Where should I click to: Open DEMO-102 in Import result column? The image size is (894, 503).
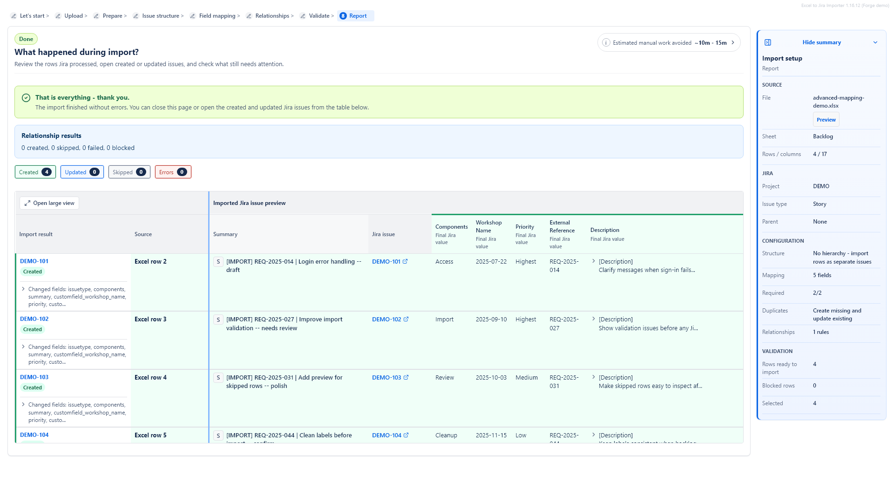click(34, 319)
